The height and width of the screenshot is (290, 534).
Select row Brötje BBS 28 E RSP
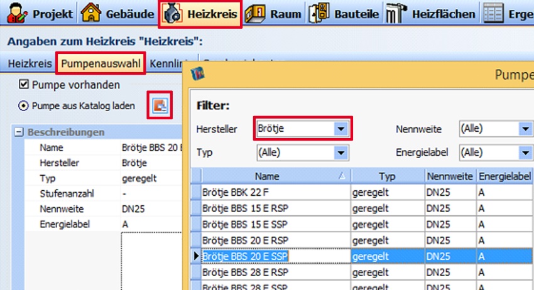[x=362, y=272]
